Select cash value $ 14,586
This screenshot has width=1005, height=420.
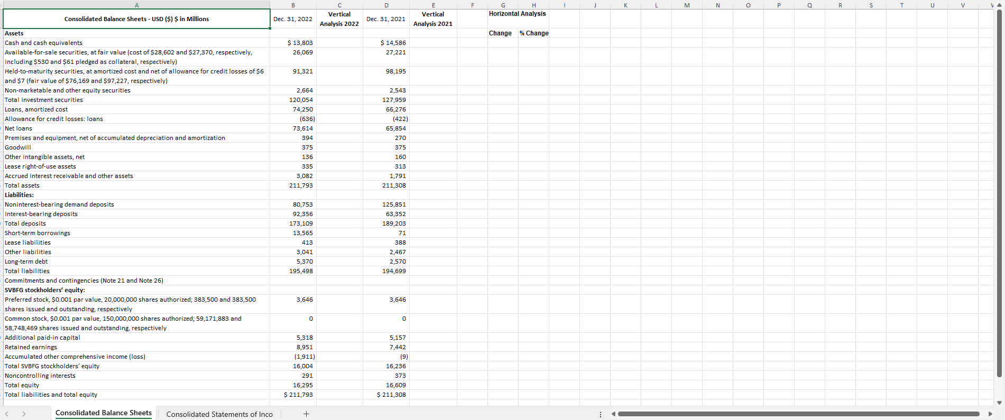coord(386,43)
